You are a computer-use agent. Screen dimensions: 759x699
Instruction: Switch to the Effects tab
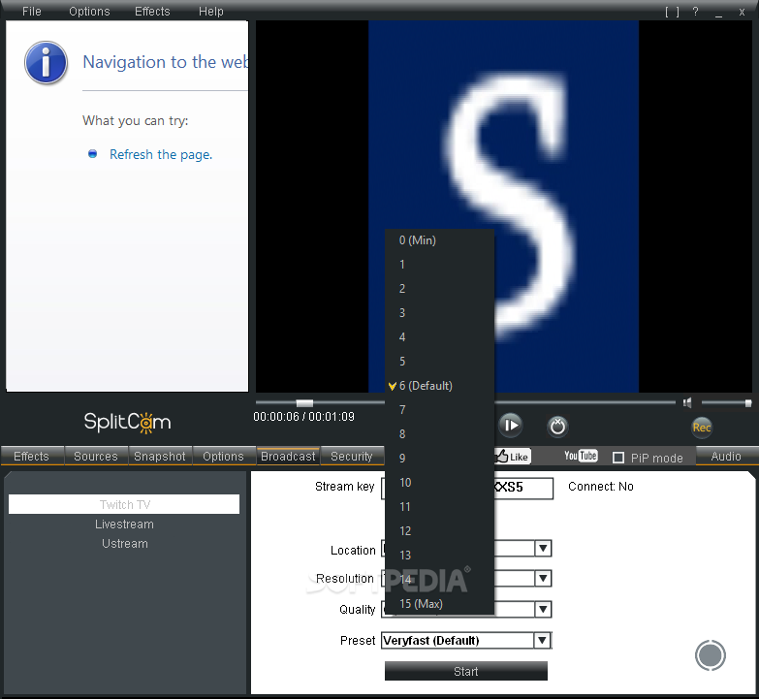tap(32, 456)
